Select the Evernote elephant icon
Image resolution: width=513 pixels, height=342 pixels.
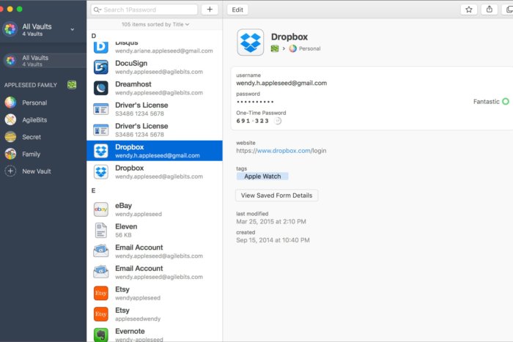pyautogui.click(x=101, y=335)
